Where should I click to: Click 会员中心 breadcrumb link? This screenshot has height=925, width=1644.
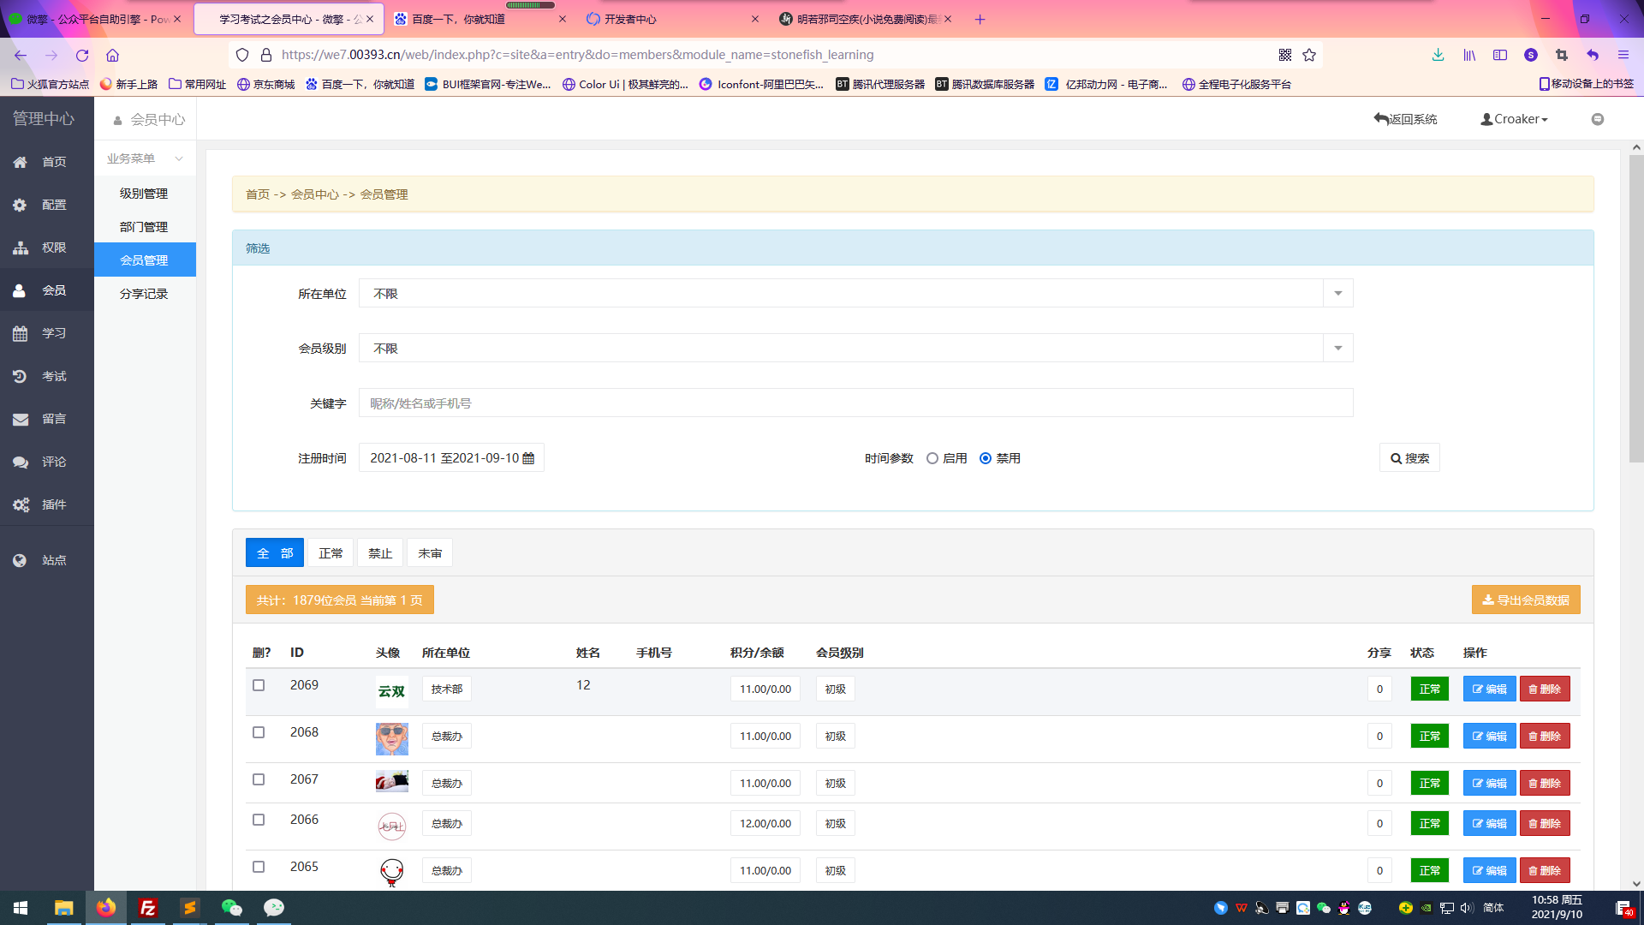coord(315,194)
